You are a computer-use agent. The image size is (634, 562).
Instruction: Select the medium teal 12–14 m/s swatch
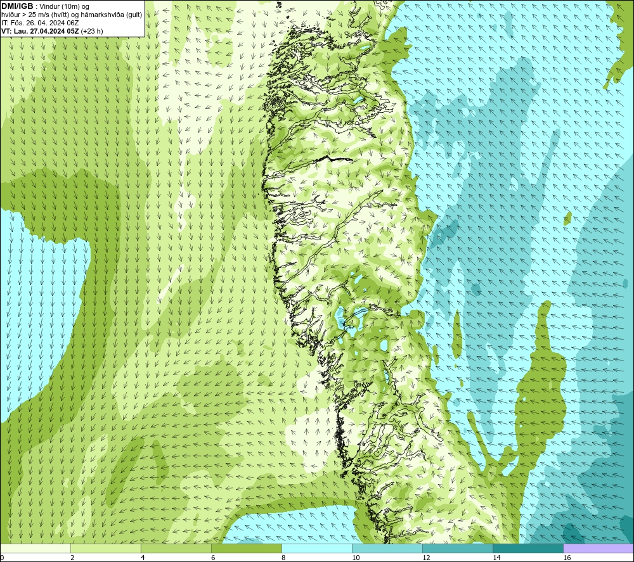coord(458,548)
